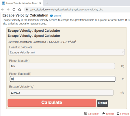Click the browser back arrow
130x116 pixels.
pyautogui.click(x=2, y=10)
